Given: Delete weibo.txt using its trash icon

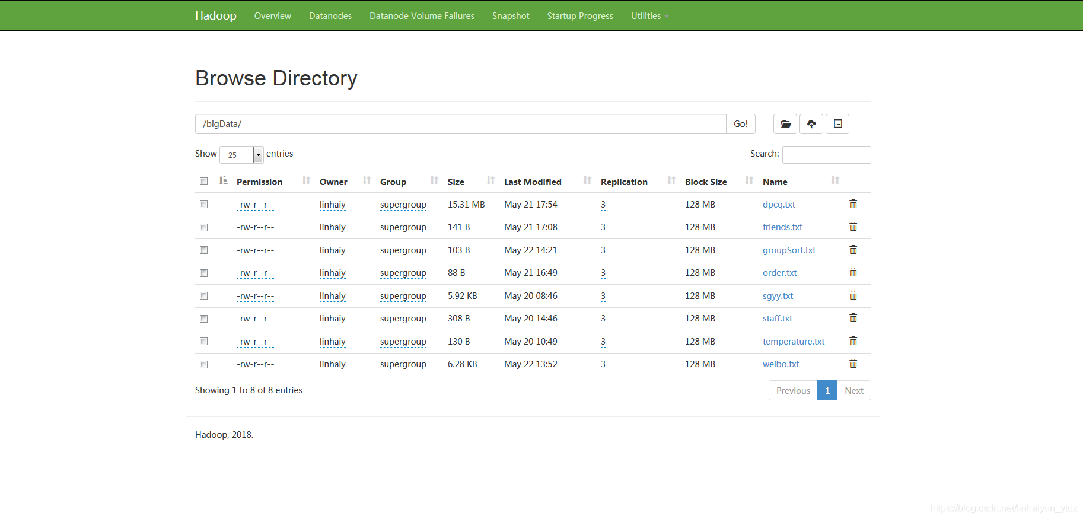Looking at the screenshot, I should pyautogui.click(x=853, y=364).
